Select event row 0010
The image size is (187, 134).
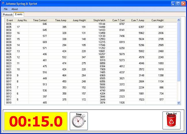[91, 103]
